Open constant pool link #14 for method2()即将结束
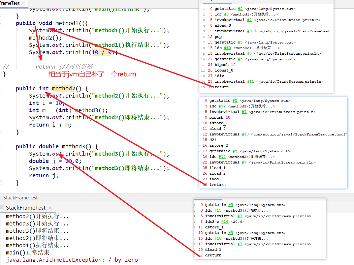 (x=222, y=157)
